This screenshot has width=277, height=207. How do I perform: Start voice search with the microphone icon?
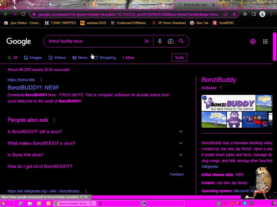coord(160,41)
